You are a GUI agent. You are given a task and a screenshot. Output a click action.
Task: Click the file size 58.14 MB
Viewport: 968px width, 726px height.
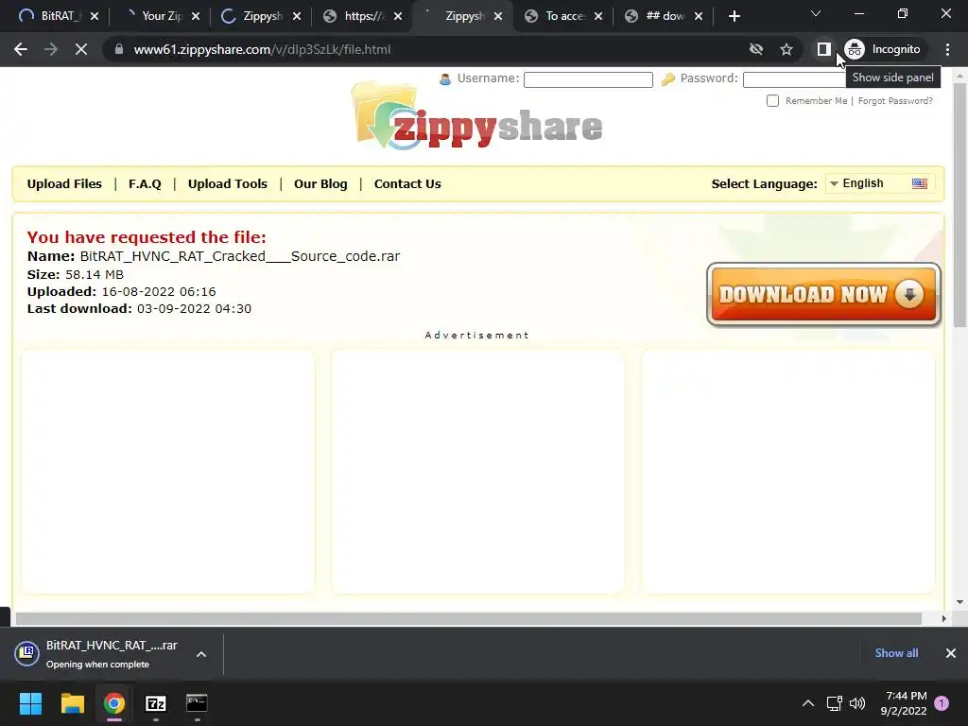[95, 275]
